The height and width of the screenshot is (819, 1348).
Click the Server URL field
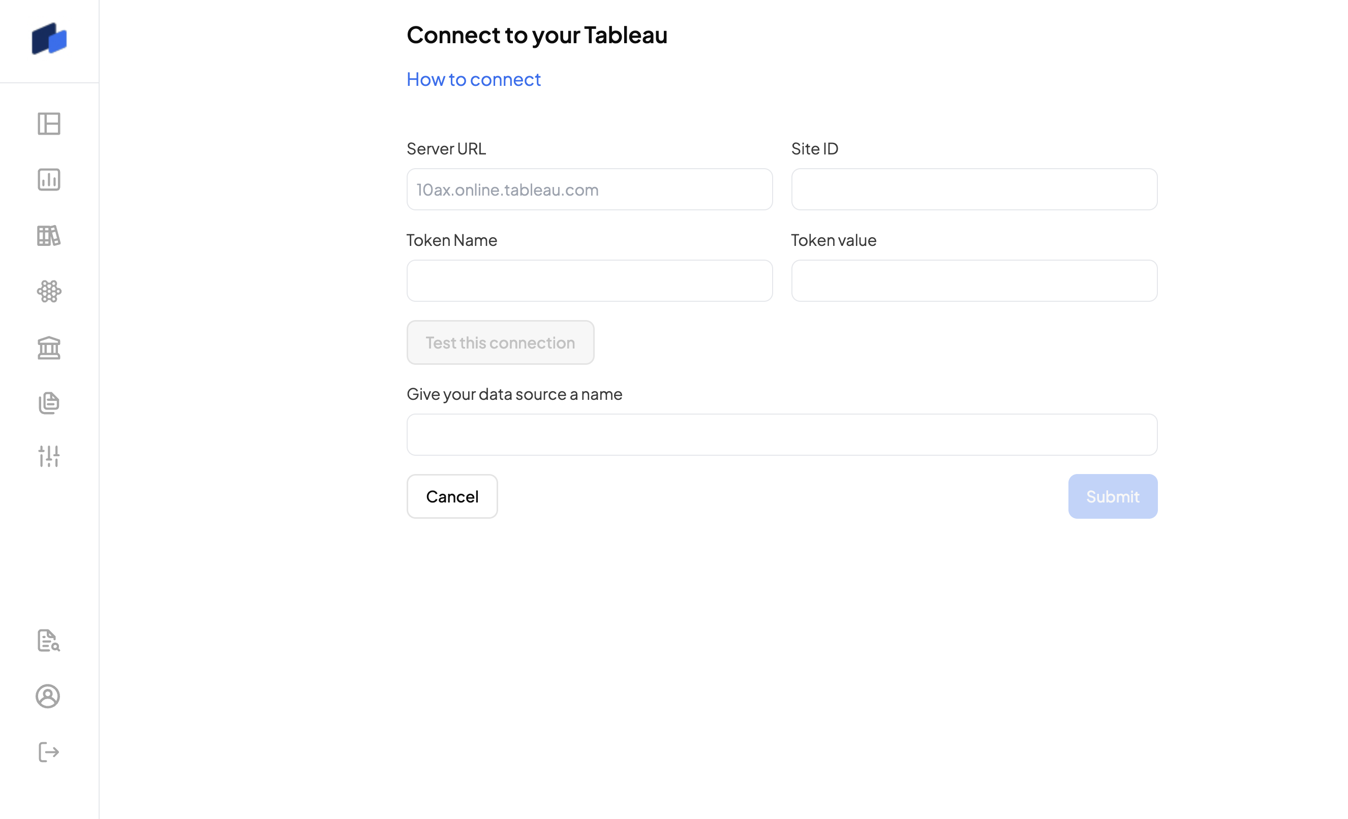click(589, 190)
